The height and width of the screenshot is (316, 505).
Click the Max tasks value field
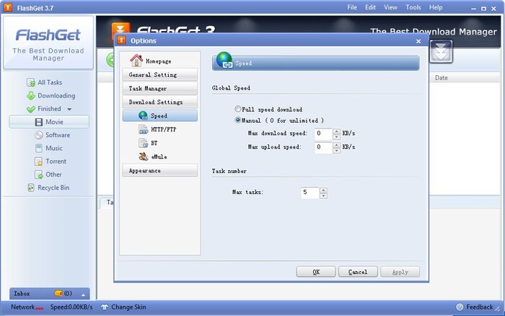click(309, 193)
